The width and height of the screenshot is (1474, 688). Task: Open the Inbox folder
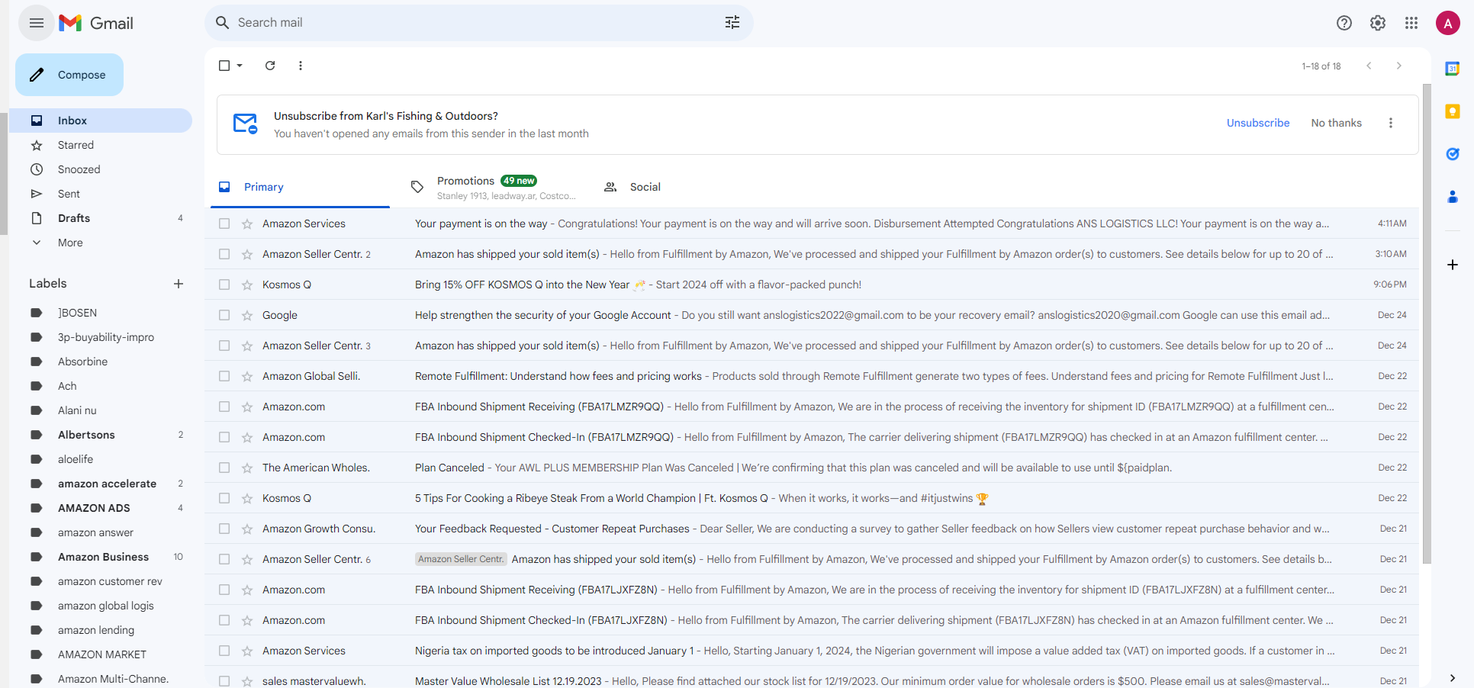[99, 121]
